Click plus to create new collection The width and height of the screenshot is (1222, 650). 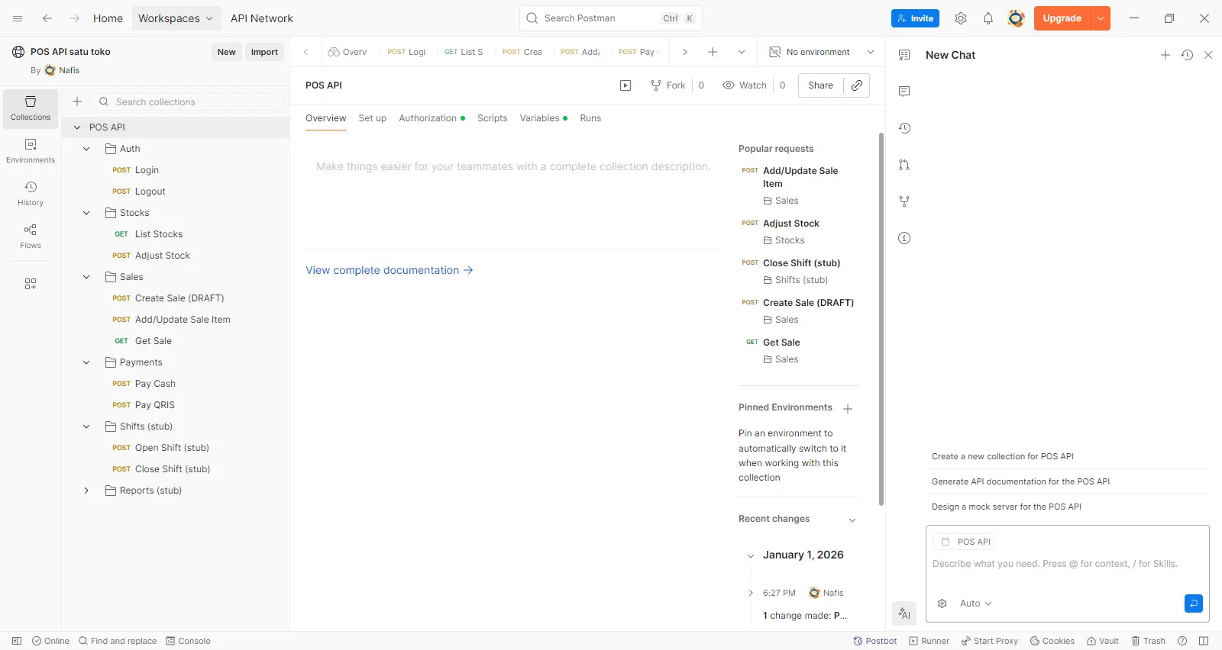pos(77,101)
